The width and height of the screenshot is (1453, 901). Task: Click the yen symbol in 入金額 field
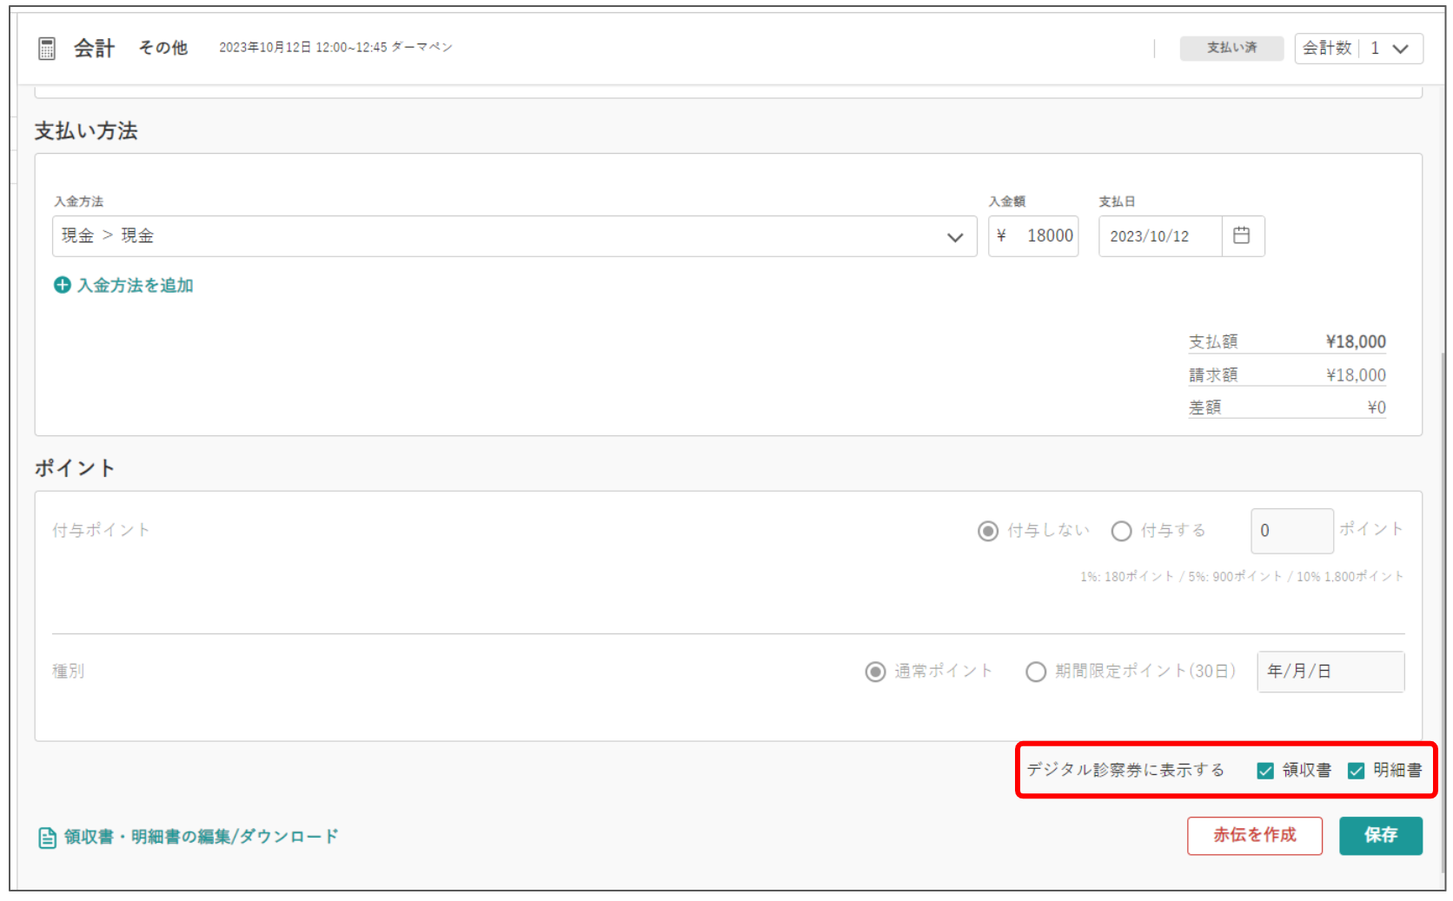pos(1001,235)
